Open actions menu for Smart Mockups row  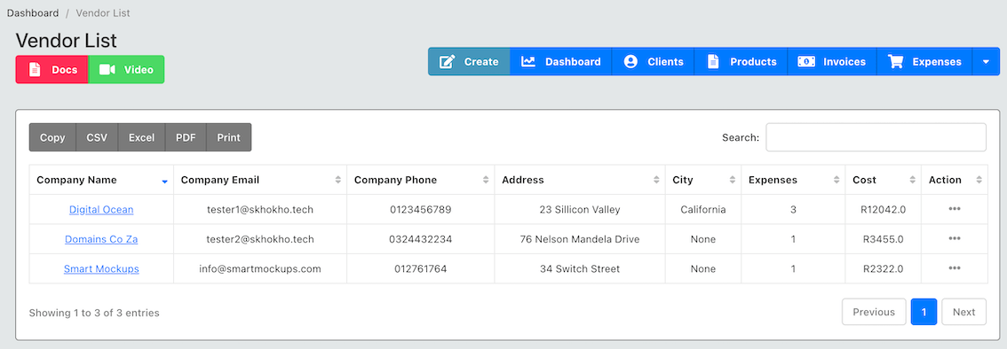coord(955,268)
